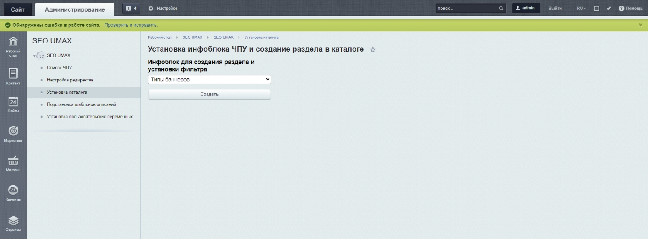The width and height of the screenshot is (648, 239).
Task: Click the panel layout icon near RU
Action: [597, 8]
